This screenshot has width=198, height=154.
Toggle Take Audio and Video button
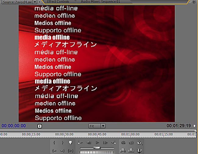[139, 150]
